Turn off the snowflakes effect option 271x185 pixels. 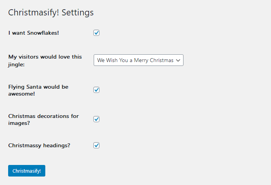coord(97,33)
